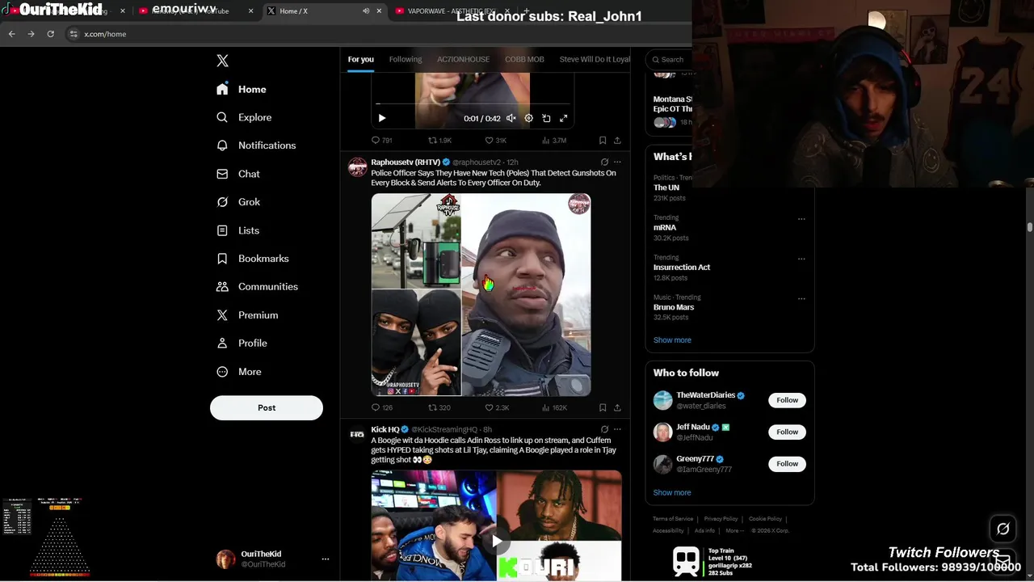The image size is (1034, 582).
Task: Switch to the AC7IONHOUSE tab
Action: click(x=463, y=59)
